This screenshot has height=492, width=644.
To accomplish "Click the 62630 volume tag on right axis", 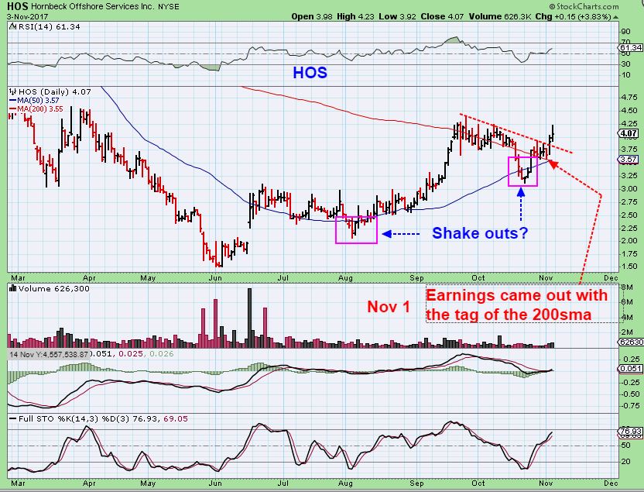I will tap(630, 342).
